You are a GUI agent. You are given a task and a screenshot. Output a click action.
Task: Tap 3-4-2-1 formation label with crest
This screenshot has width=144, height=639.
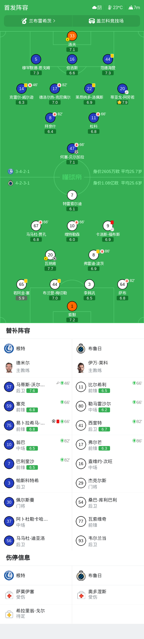19,171
